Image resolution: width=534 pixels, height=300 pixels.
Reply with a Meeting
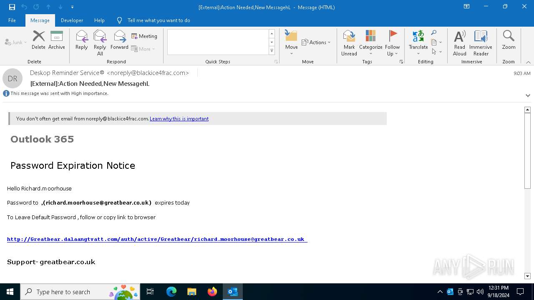[144, 36]
